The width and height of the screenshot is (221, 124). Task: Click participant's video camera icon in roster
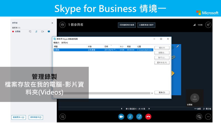point(43,32)
